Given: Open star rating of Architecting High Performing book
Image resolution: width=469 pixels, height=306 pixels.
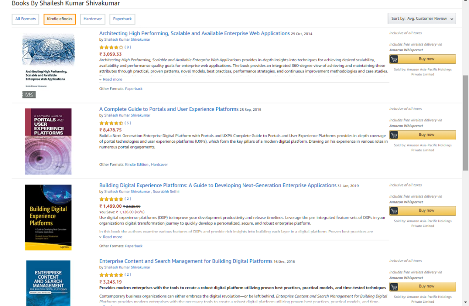Looking at the screenshot, I should coord(111,47).
